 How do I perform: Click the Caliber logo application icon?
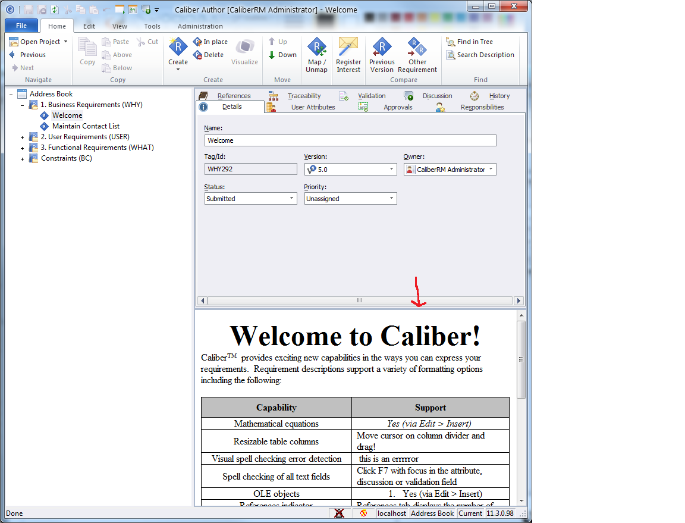10,10
